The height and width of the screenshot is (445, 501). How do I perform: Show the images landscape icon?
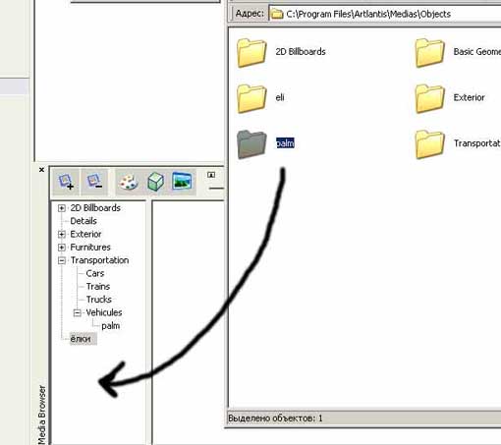click(x=182, y=181)
